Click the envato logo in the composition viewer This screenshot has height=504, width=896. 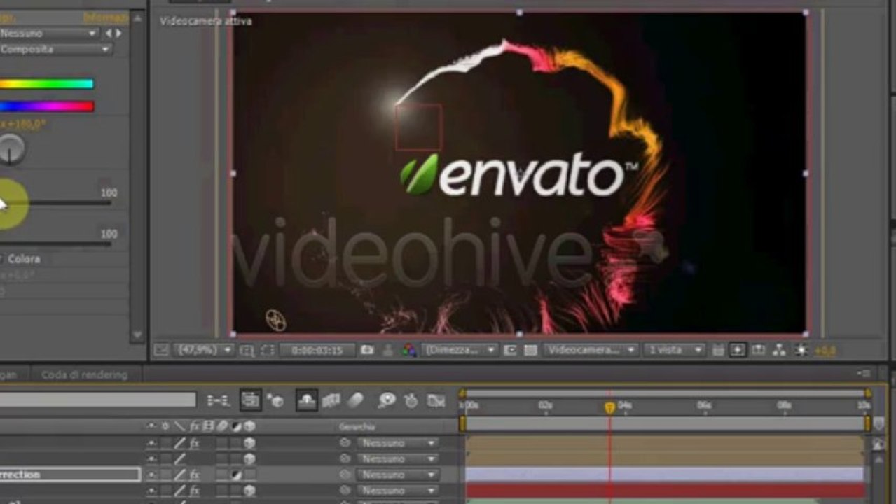click(518, 174)
